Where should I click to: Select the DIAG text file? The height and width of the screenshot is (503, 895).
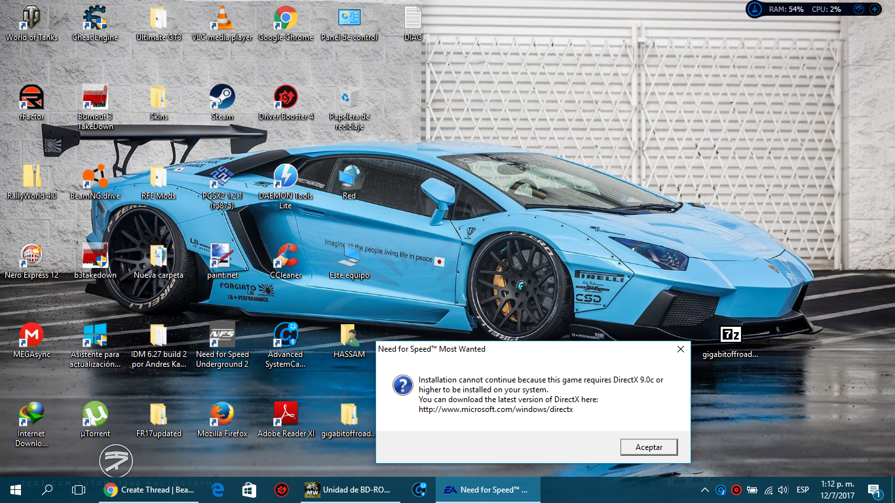413,24
